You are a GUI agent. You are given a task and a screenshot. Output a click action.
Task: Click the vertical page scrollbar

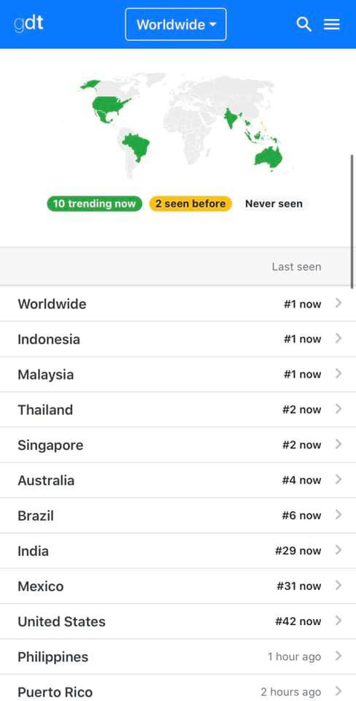coord(352,221)
